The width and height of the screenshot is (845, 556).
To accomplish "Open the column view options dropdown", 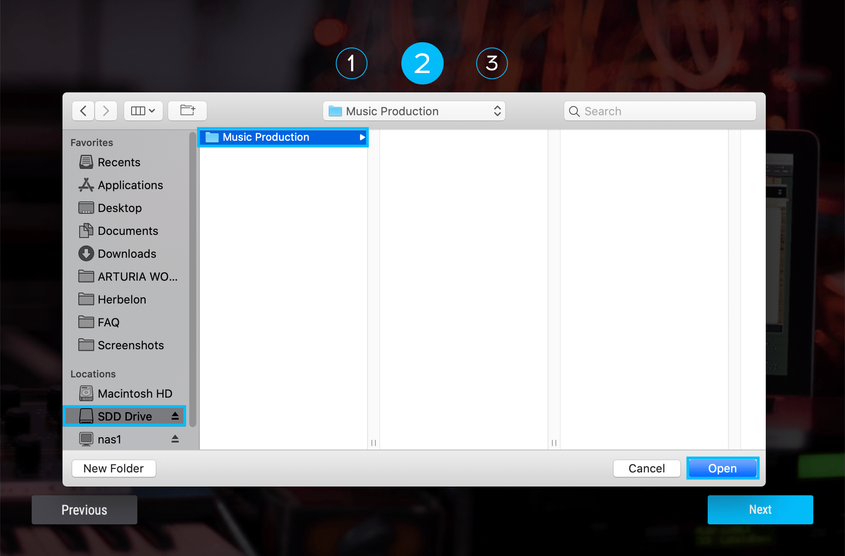I will pyautogui.click(x=143, y=111).
